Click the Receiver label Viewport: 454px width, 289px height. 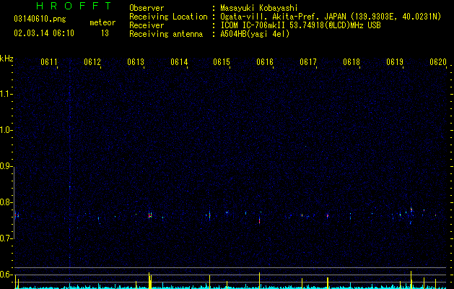click(x=147, y=25)
